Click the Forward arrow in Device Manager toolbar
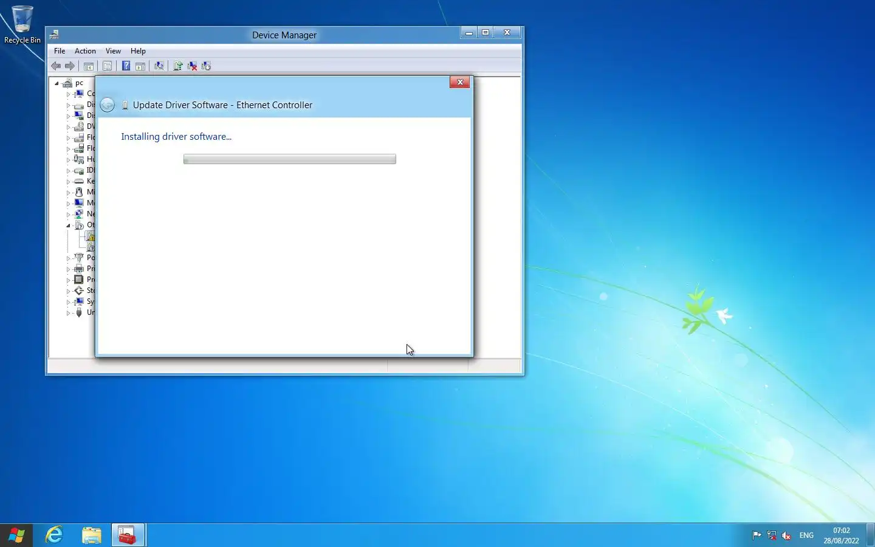The image size is (875, 547). click(x=70, y=66)
